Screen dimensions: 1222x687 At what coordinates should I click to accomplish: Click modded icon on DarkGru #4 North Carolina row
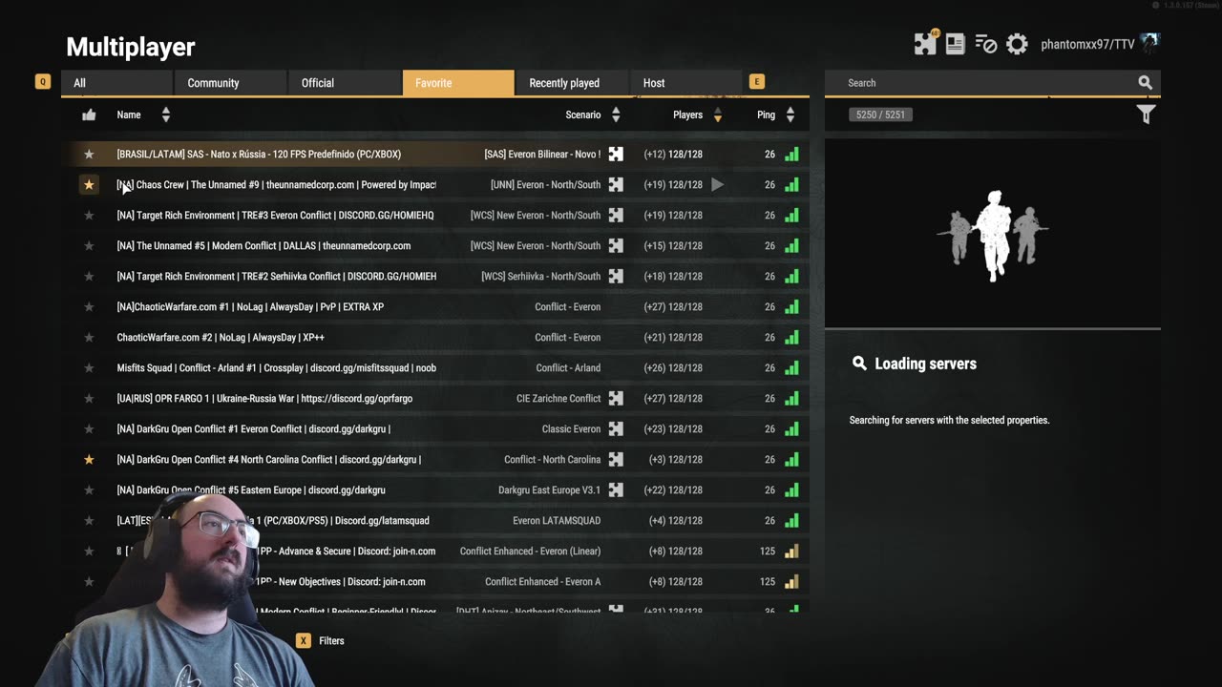(616, 459)
